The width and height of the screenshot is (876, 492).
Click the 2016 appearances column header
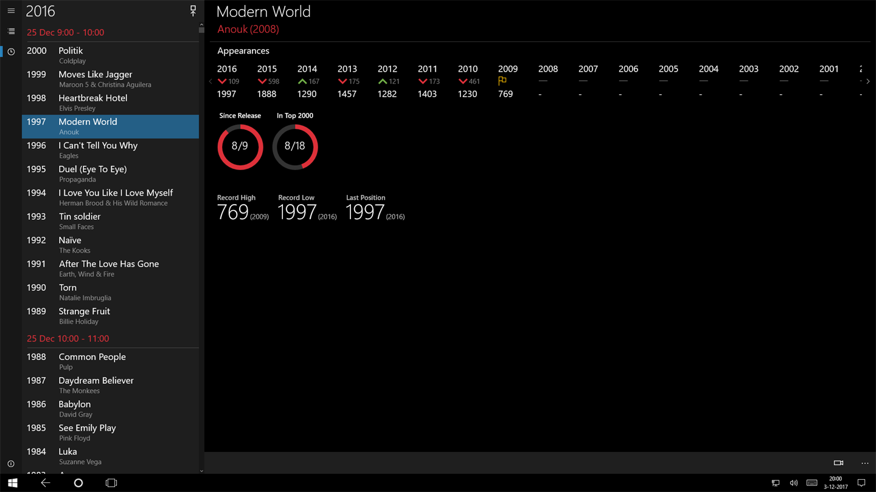pyautogui.click(x=227, y=69)
